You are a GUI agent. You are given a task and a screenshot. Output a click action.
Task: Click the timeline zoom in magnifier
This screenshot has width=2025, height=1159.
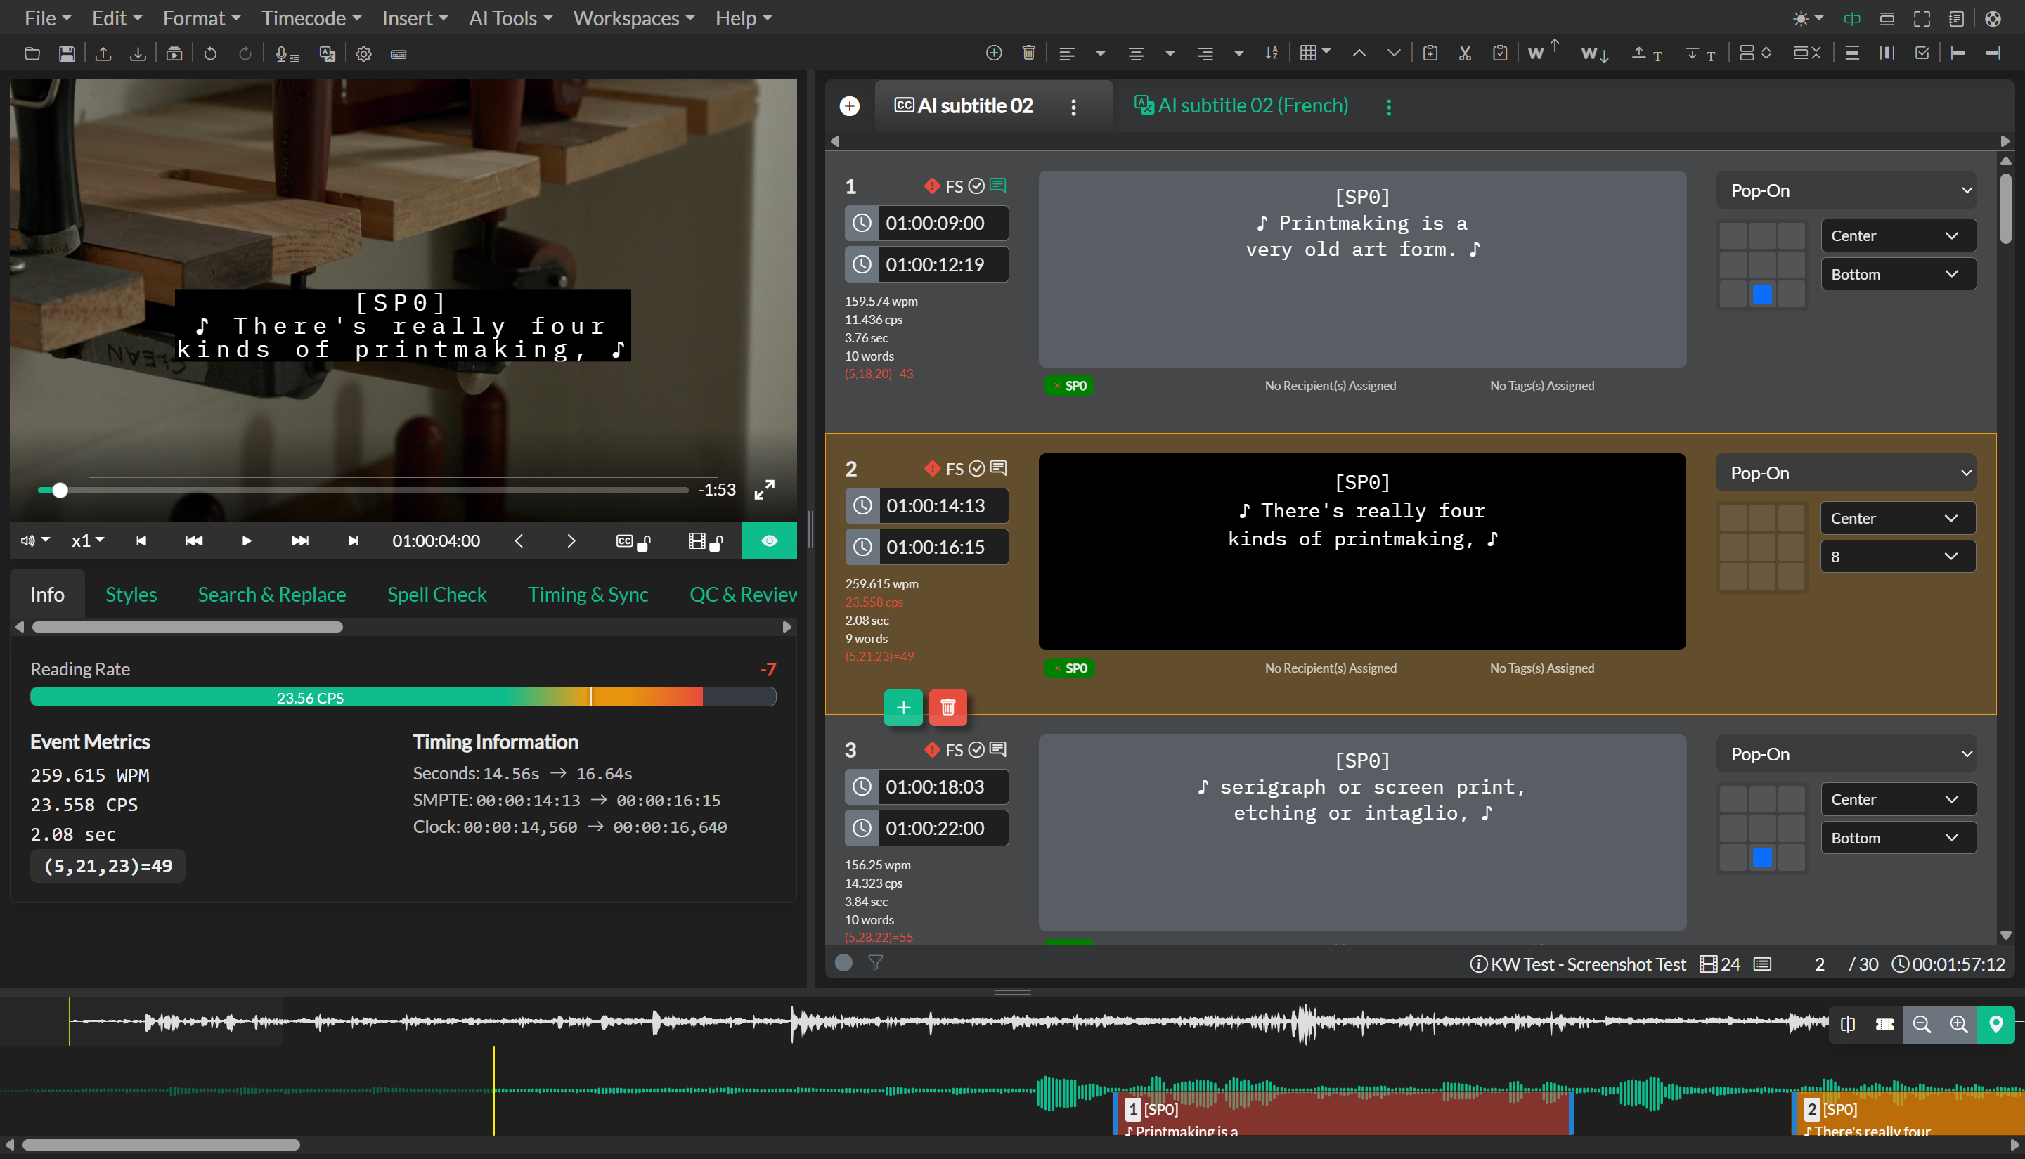[1958, 1025]
